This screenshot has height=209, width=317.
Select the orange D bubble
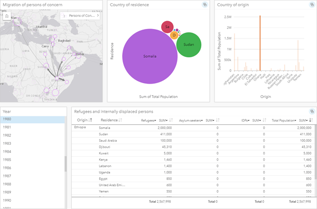click(x=174, y=35)
